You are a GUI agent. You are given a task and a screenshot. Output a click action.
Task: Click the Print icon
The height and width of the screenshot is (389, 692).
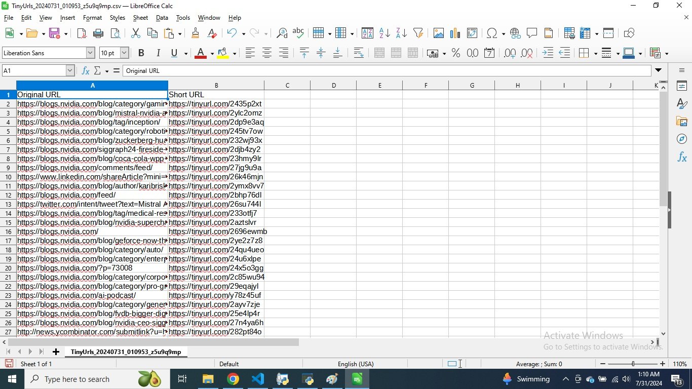tap(98, 33)
